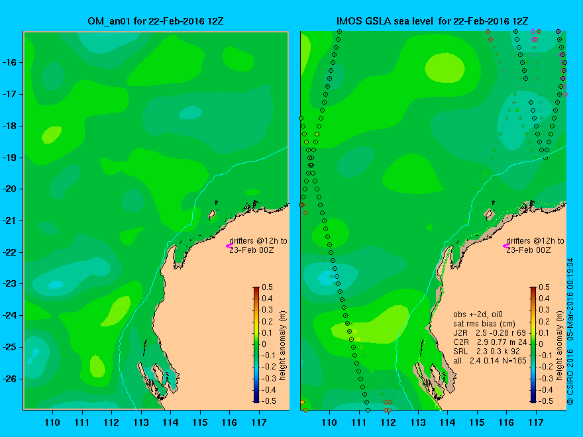Click longitude 114 label under left map
Image resolution: width=583 pixels, height=437 pixels.
pyautogui.click(x=170, y=422)
